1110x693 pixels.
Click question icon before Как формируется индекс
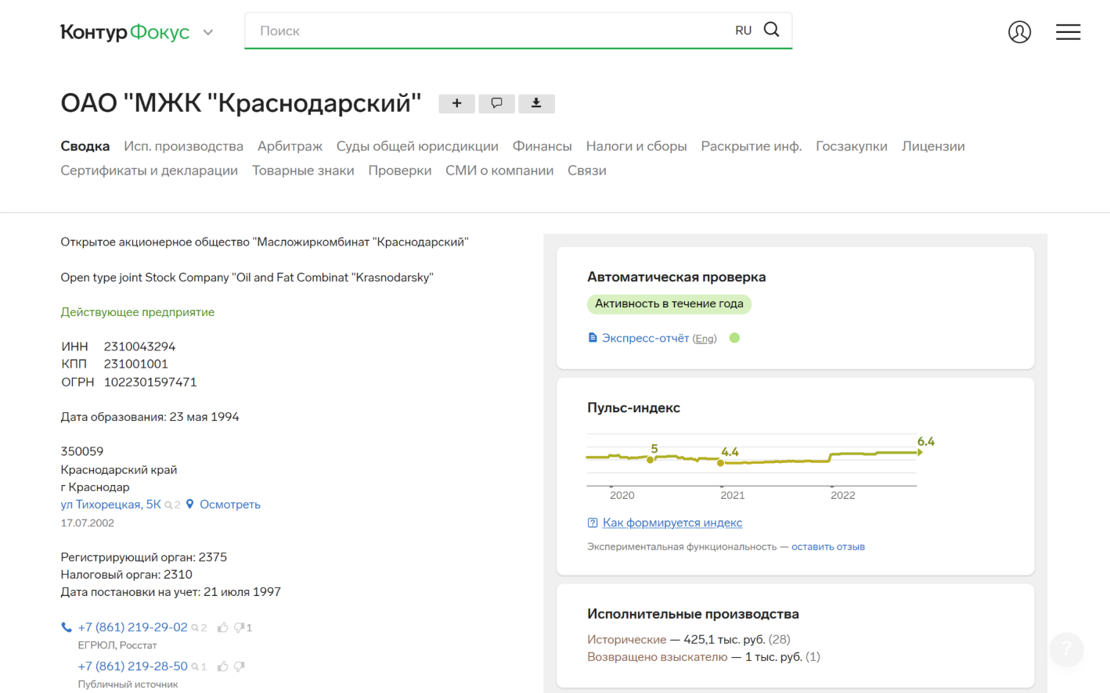[x=593, y=522]
